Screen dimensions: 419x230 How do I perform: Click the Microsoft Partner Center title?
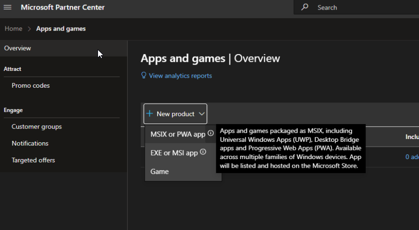tap(62, 7)
